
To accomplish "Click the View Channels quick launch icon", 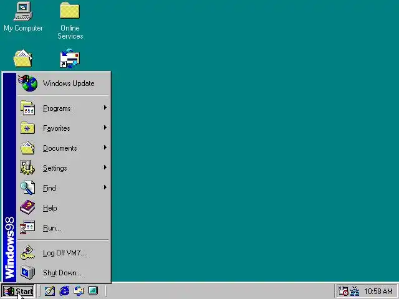I will tap(93, 291).
